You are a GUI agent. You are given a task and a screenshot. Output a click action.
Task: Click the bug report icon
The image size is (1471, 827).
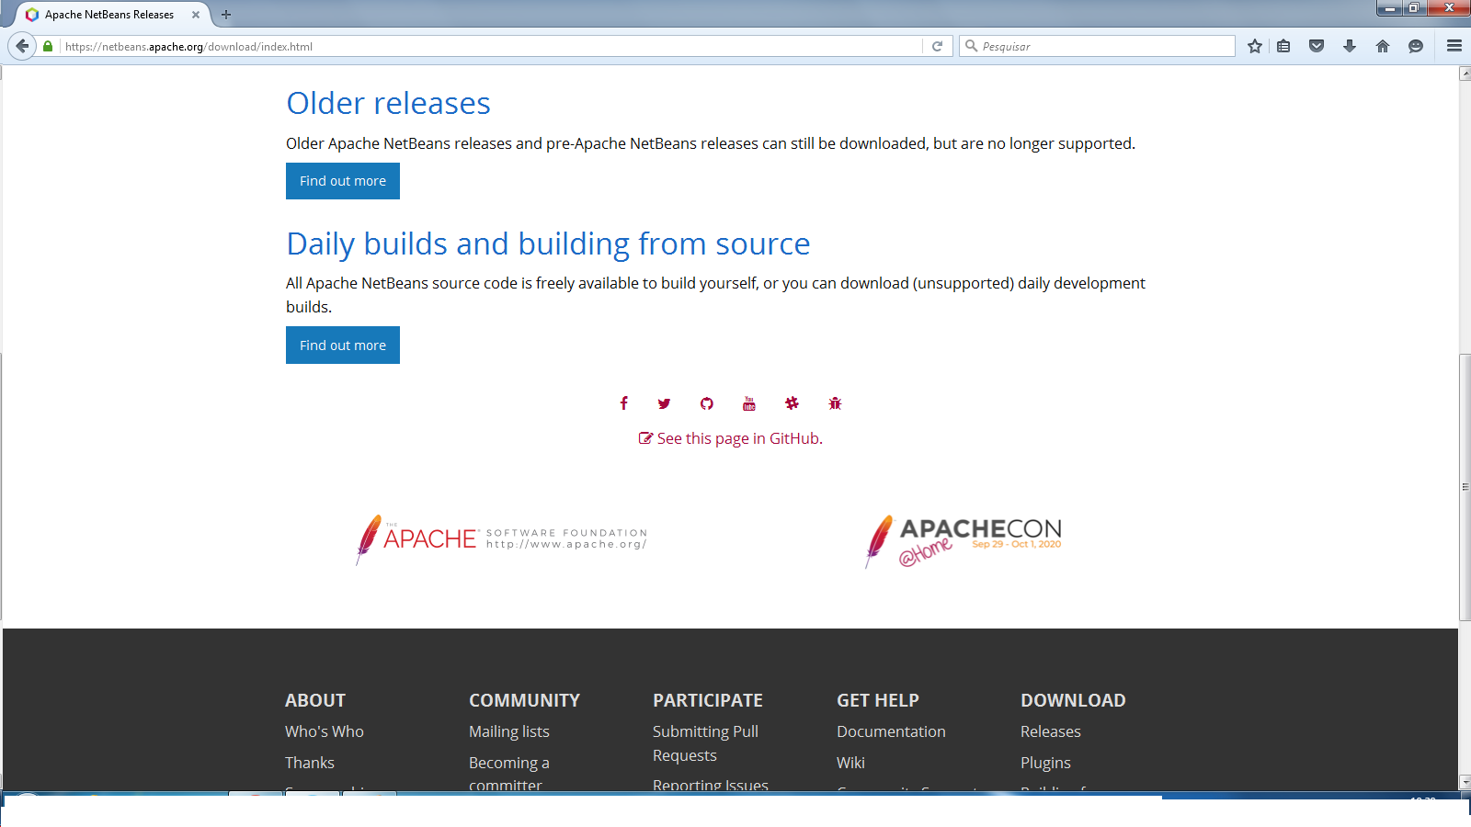pos(835,403)
